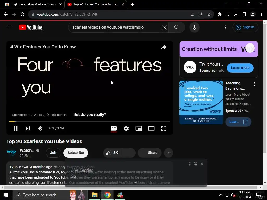Click the video progress bar
Viewport: 267px width, 200px height.
pos(90,122)
